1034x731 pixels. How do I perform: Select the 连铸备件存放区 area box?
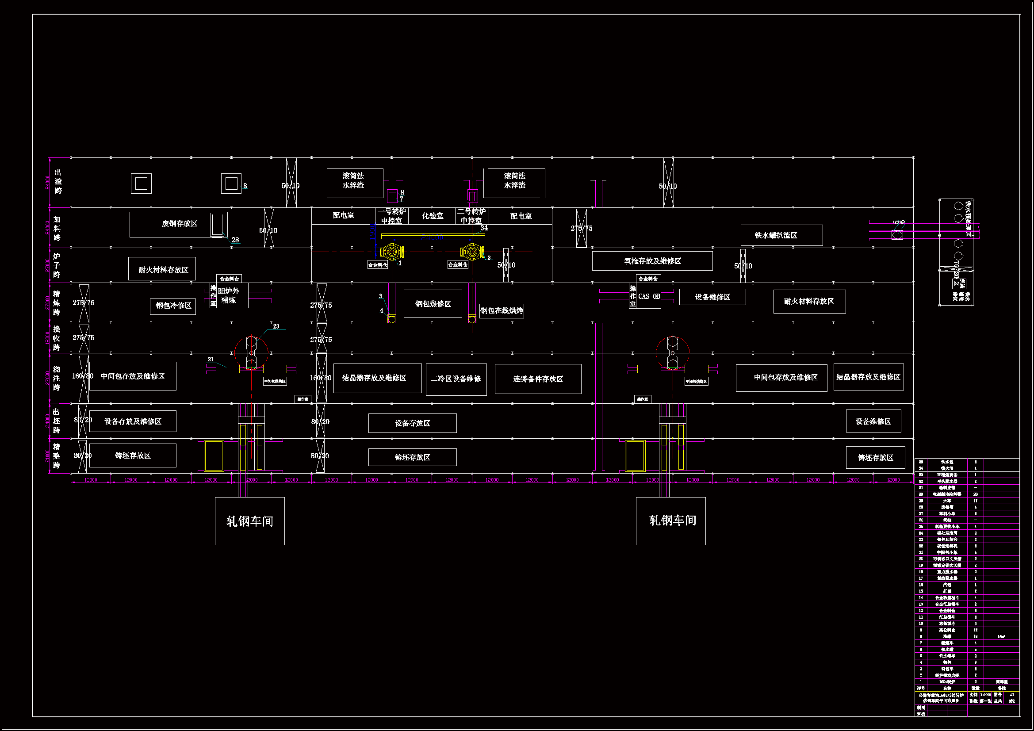(538, 379)
